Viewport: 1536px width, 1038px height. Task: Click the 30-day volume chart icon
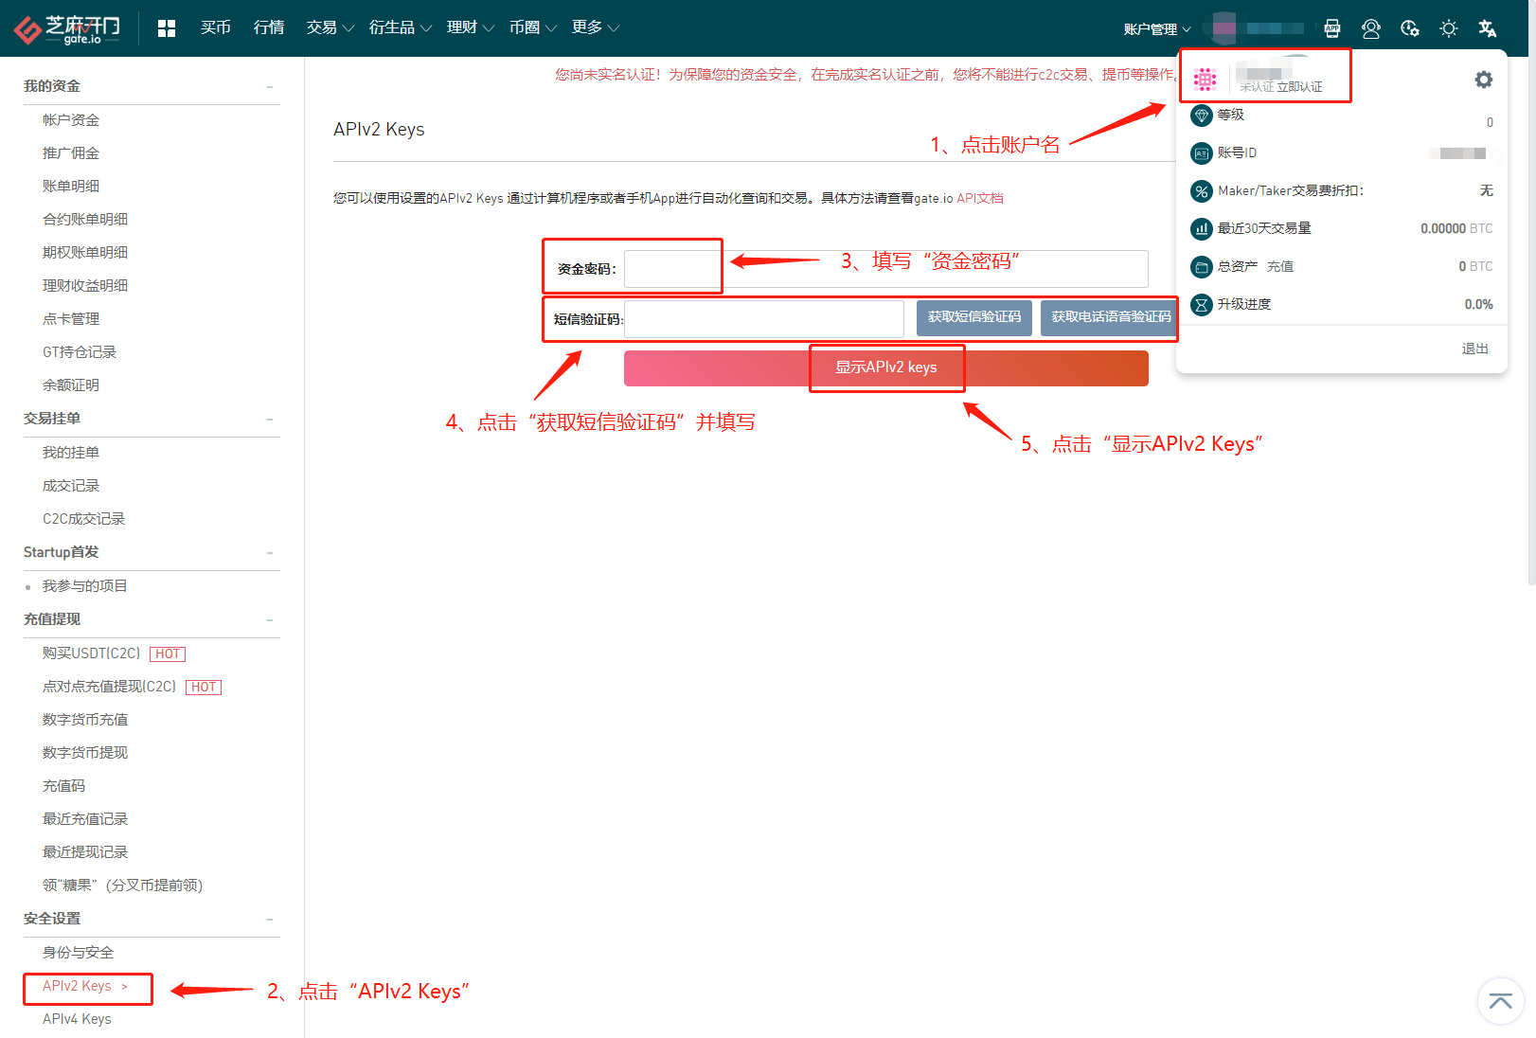pyautogui.click(x=1202, y=229)
